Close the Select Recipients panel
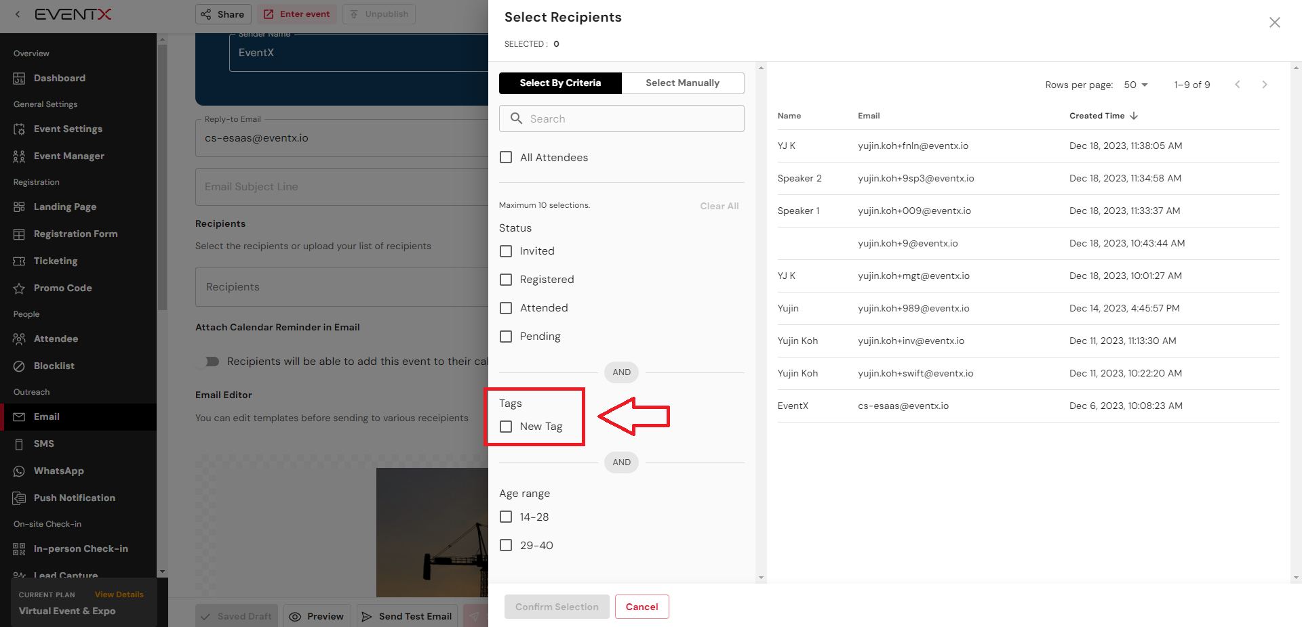The image size is (1302, 627). click(x=1274, y=22)
